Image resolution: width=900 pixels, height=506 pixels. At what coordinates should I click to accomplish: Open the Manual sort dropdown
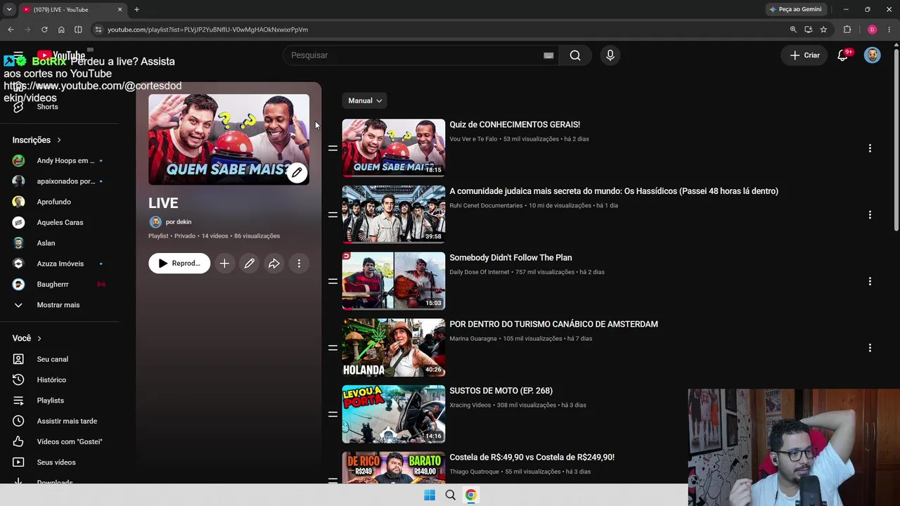(364, 100)
